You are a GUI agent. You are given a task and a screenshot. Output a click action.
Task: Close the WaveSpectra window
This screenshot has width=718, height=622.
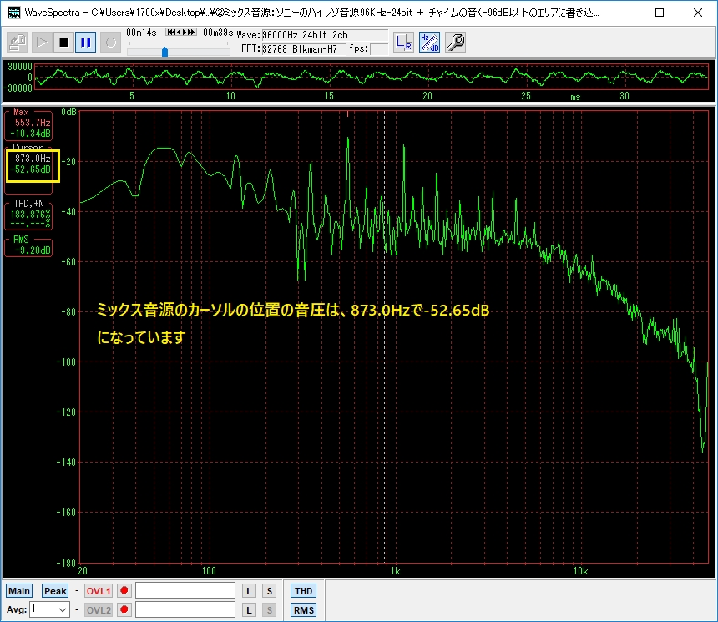click(697, 13)
